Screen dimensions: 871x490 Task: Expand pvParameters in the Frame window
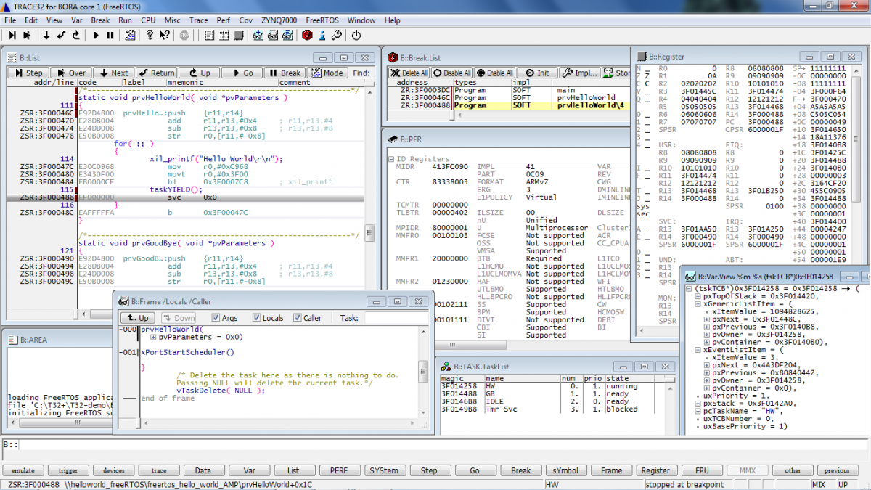click(x=153, y=337)
